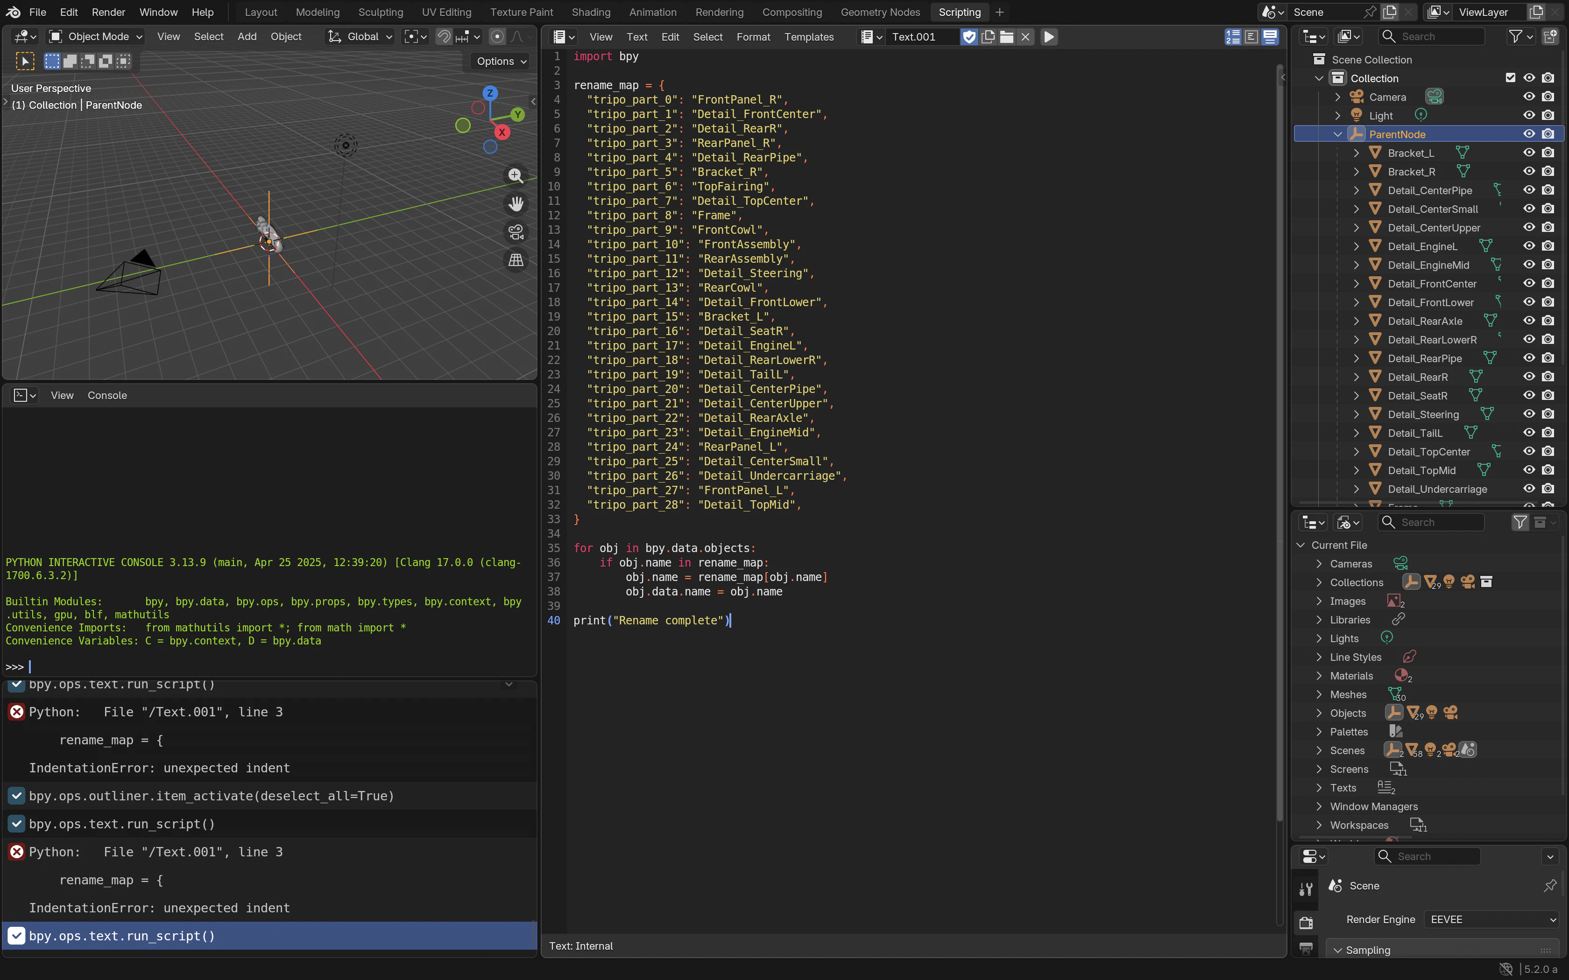
Task: Switch to the Layout workspace tab
Action: point(261,12)
